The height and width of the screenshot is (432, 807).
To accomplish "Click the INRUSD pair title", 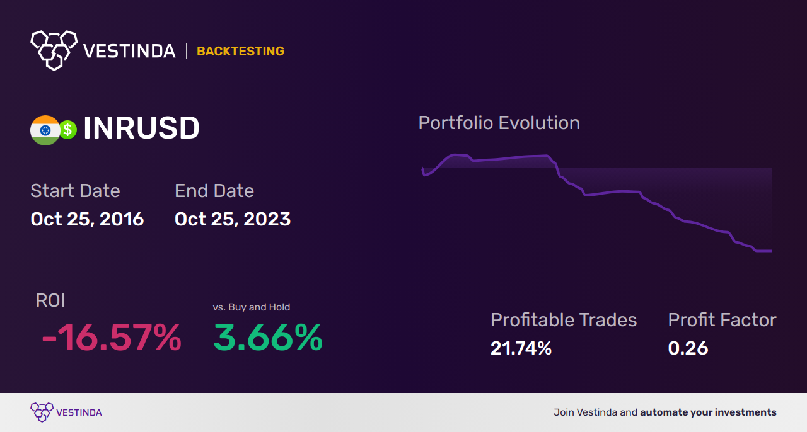I will click(141, 128).
